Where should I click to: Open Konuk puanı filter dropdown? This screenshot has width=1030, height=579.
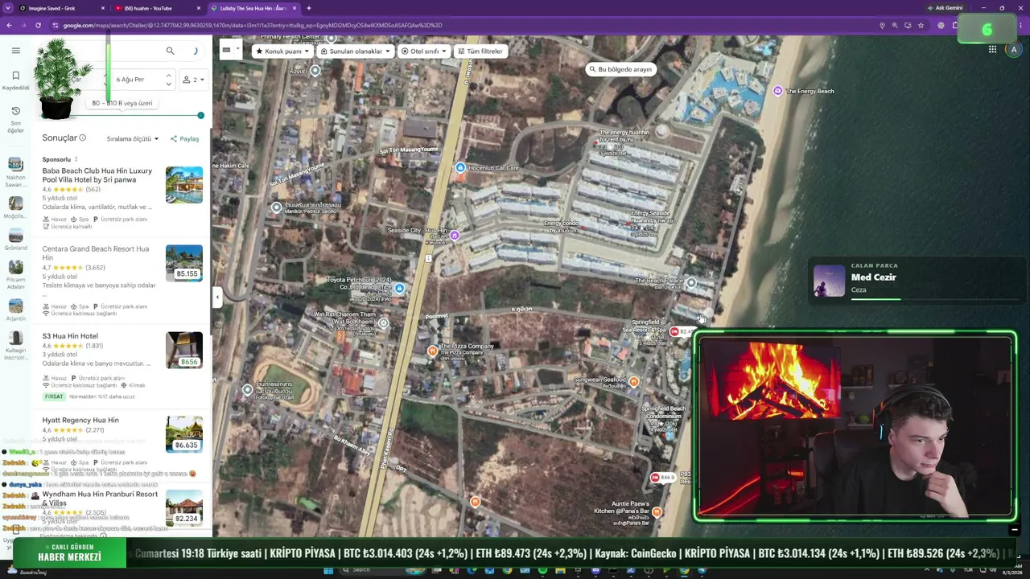pyautogui.click(x=282, y=51)
